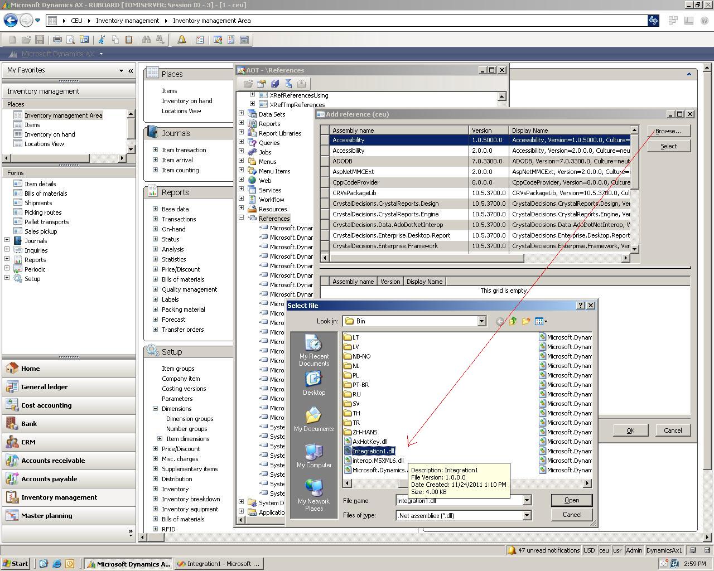This screenshot has height=571, width=714.
Task: Click Browse... in Add reference dialog
Action: tap(668, 131)
